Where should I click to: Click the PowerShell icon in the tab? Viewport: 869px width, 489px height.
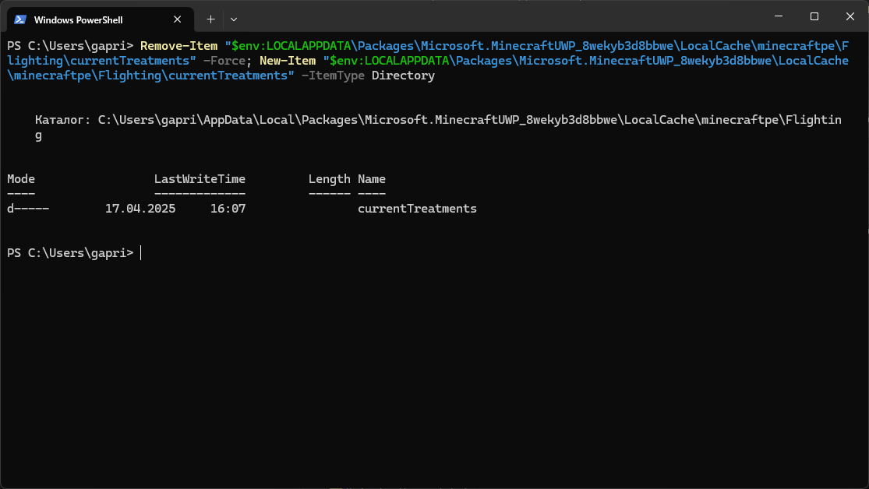pyautogui.click(x=20, y=19)
